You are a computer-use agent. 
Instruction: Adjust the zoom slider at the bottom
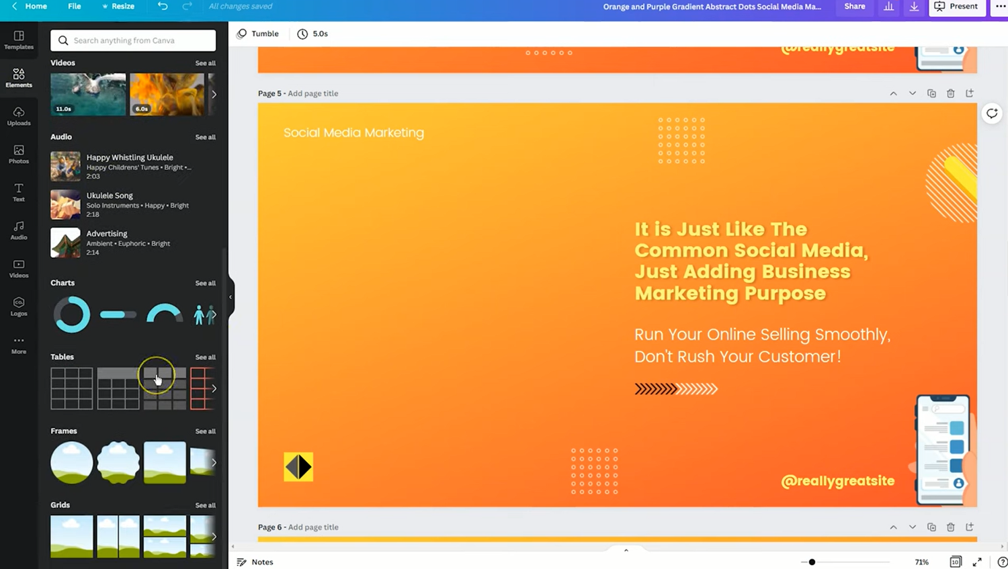(x=812, y=562)
